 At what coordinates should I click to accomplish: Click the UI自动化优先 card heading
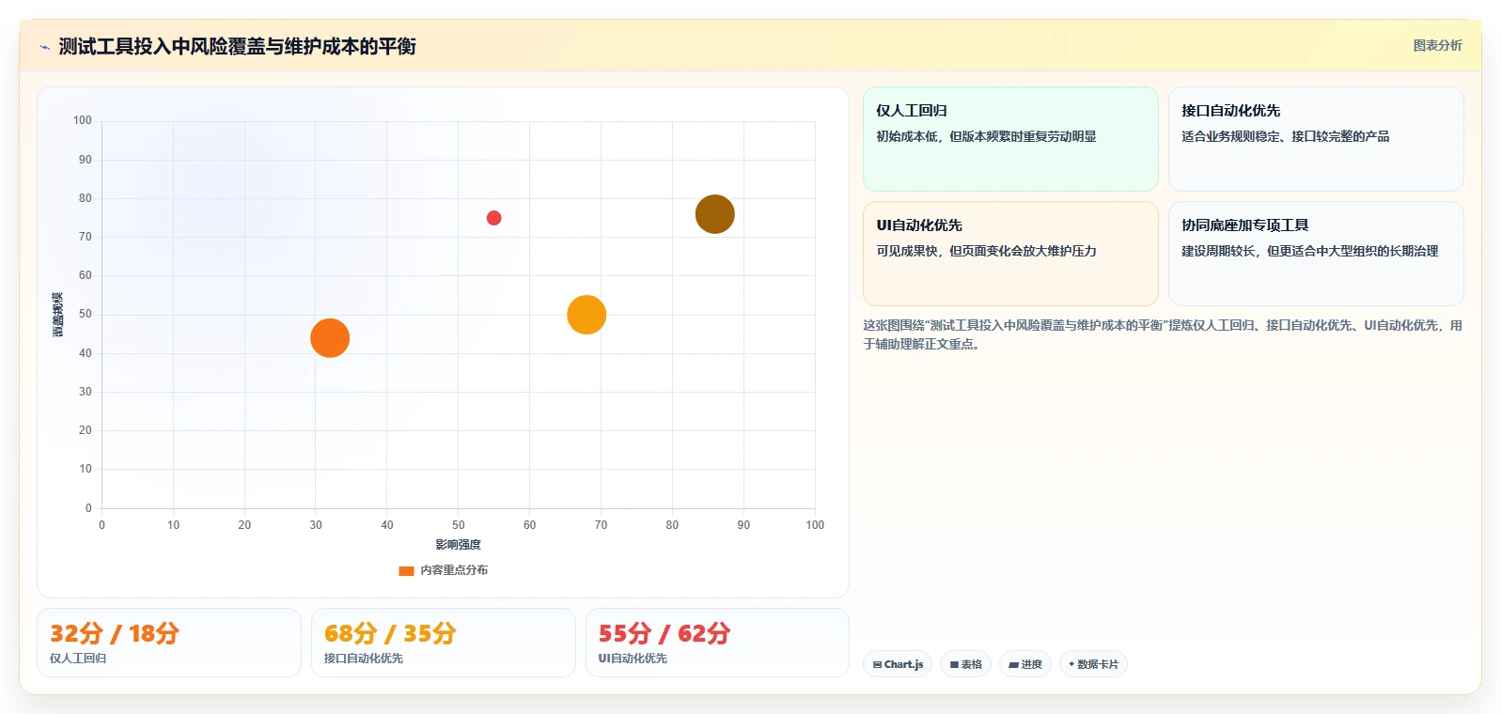pos(919,225)
